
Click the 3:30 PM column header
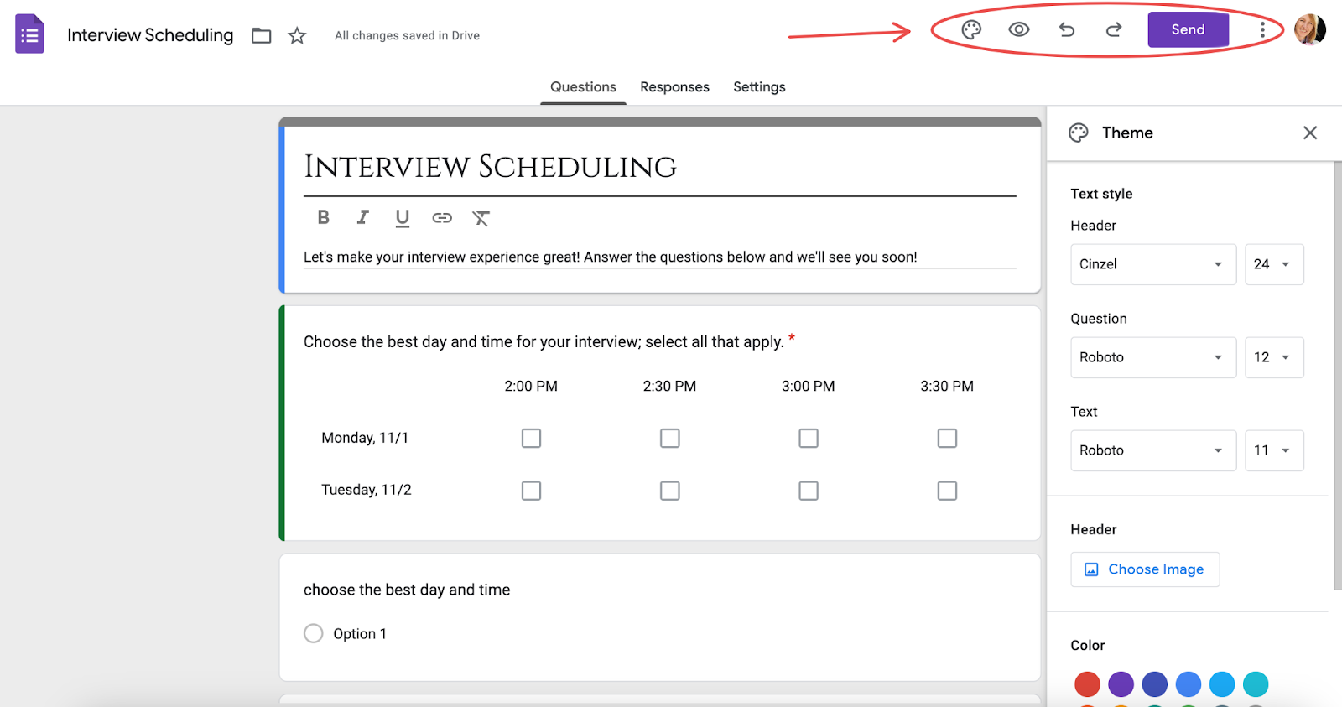point(947,386)
